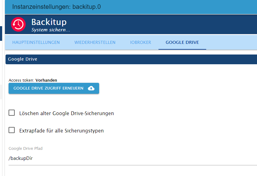The image size is (257, 176).
Task: Click the Google Drive section header
Action: click(x=131, y=59)
